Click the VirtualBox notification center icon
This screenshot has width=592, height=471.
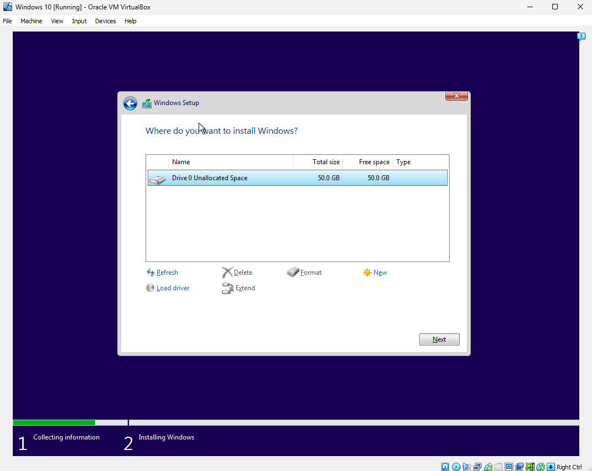581,36
